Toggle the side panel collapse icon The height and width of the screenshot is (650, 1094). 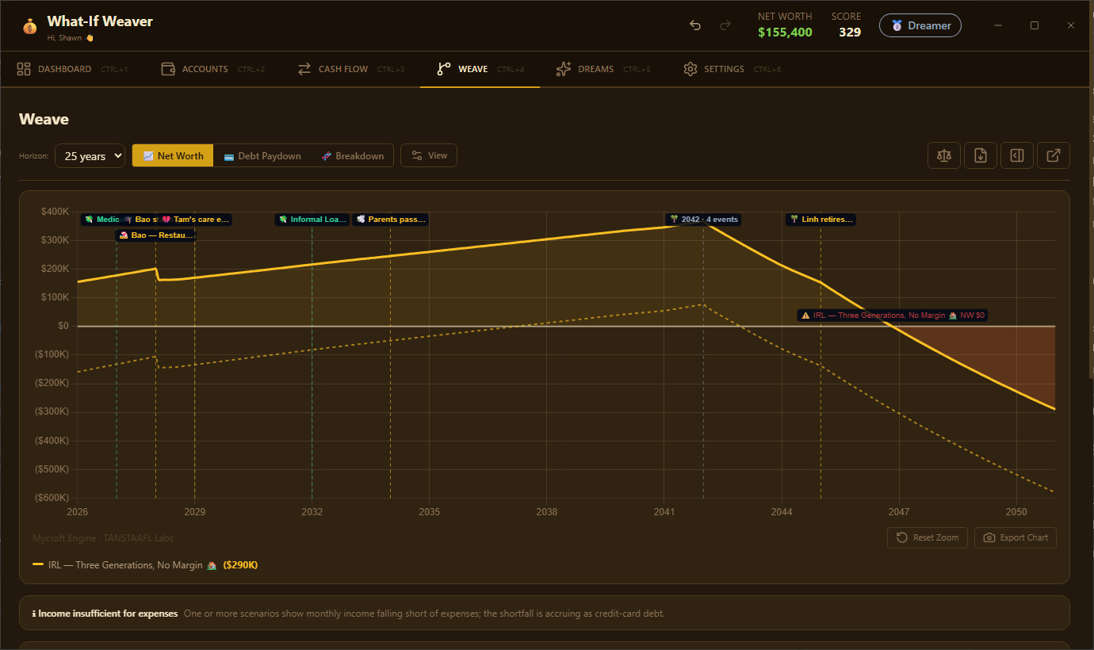pyautogui.click(x=1017, y=155)
